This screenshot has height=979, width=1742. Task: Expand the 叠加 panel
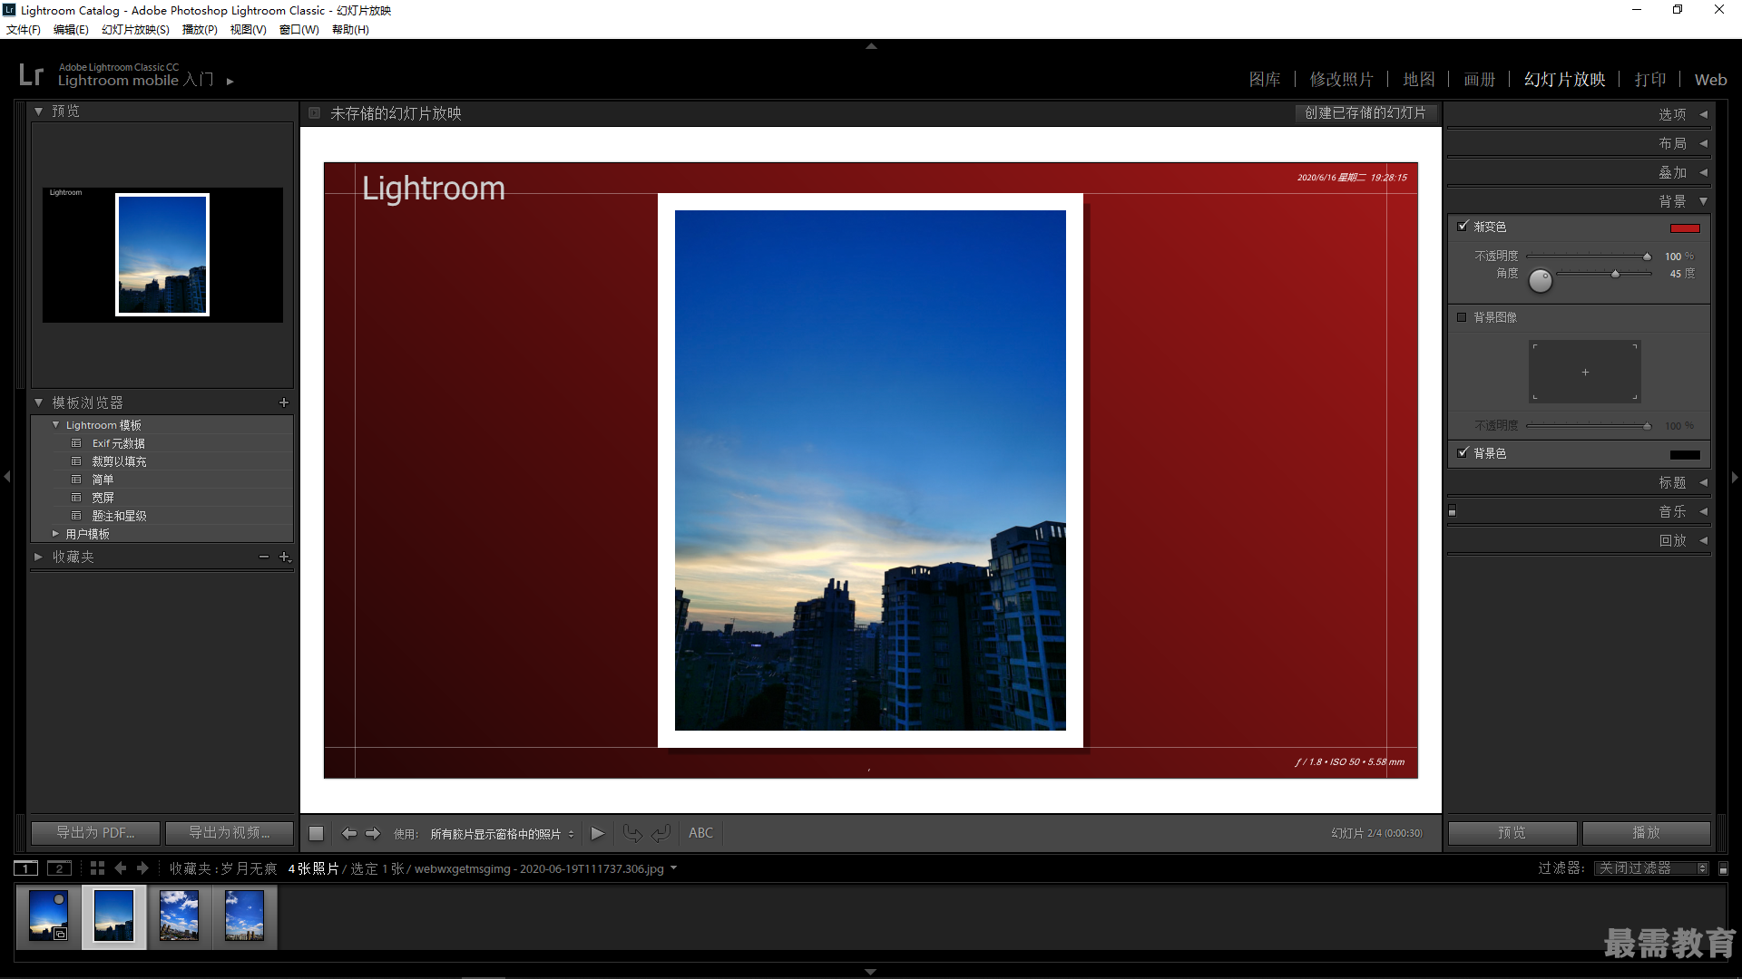click(1703, 172)
